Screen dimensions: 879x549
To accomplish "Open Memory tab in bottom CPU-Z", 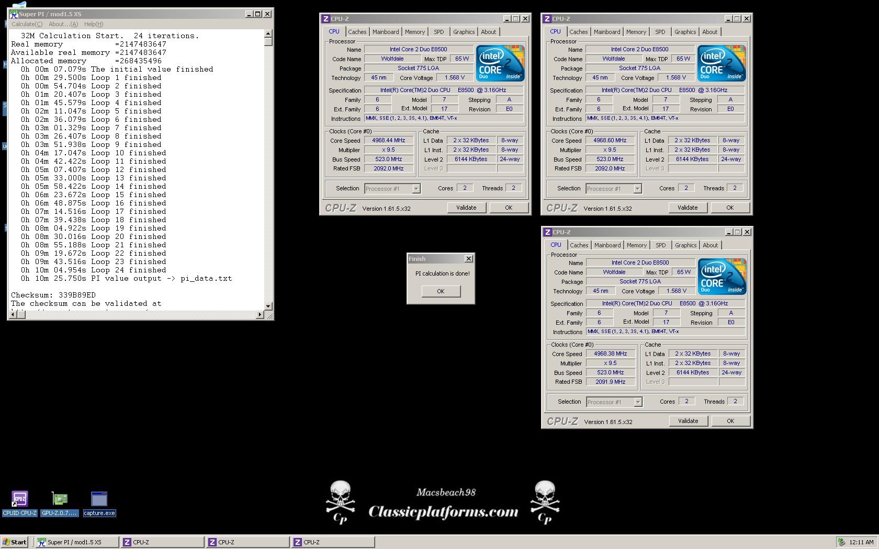I will [637, 245].
